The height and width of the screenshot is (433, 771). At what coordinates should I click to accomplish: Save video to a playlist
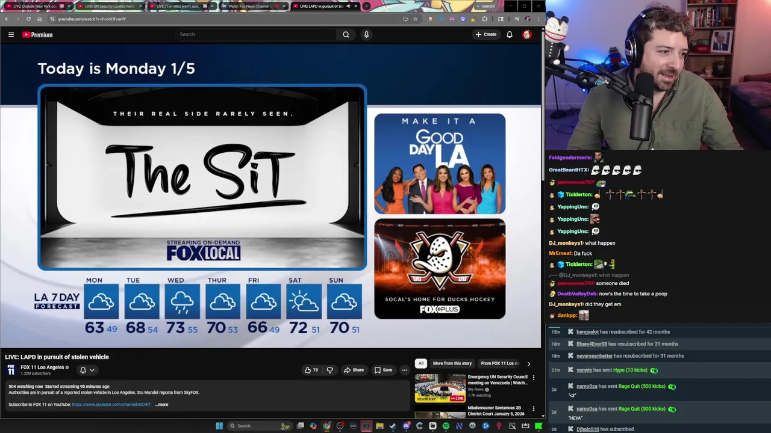[383, 370]
